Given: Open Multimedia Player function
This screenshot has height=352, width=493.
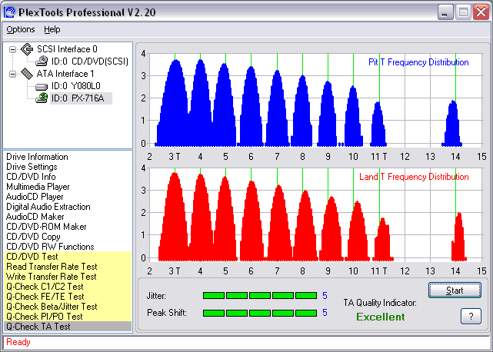Looking at the screenshot, I should tap(38, 187).
